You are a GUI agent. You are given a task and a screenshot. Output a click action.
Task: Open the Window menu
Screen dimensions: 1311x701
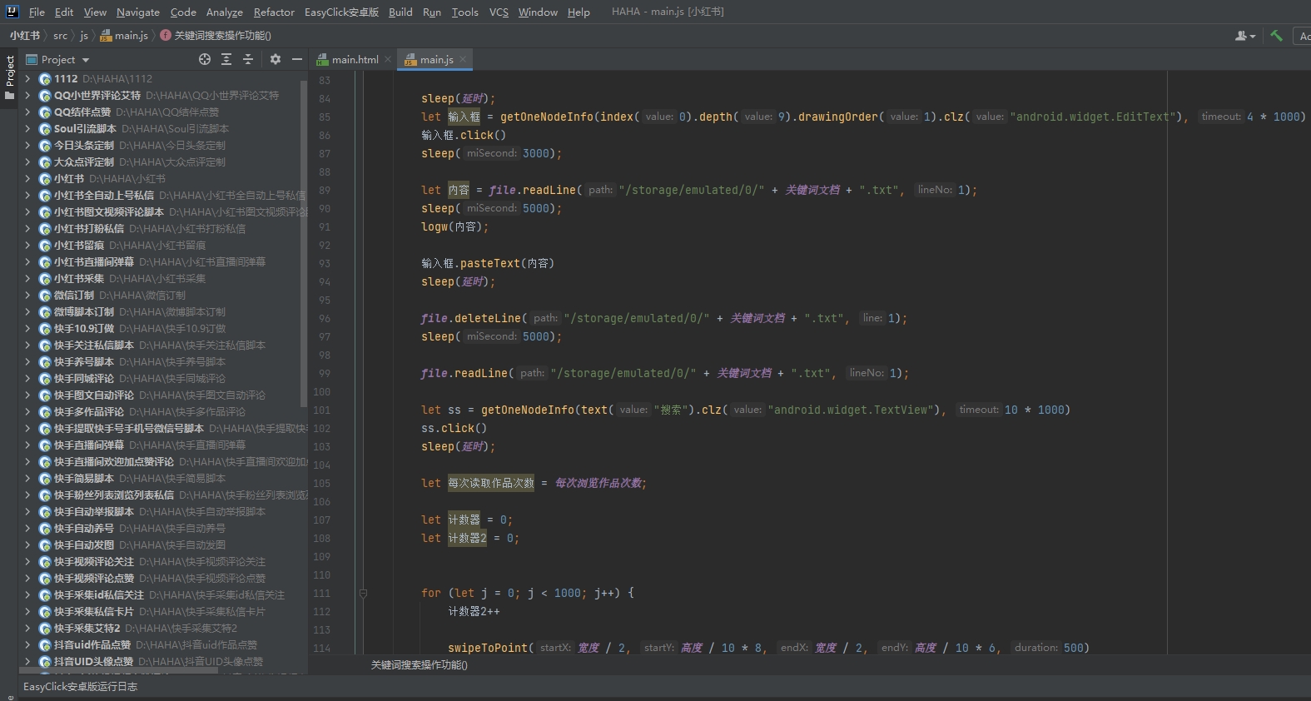tap(538, 12)
